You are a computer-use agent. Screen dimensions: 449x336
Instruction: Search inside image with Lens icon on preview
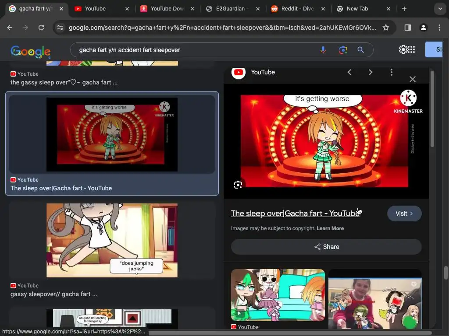[x=238, y=185]
